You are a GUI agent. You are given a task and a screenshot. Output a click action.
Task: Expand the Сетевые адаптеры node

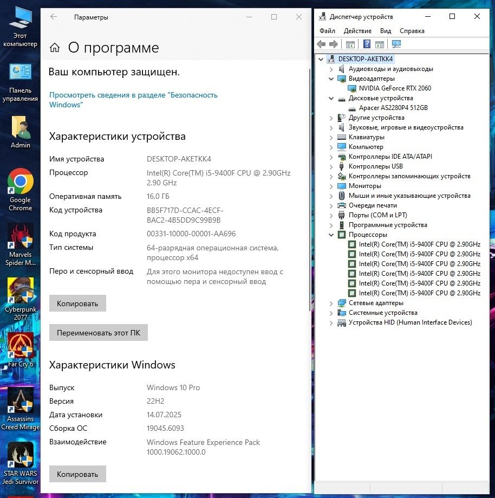pos(331,303)
